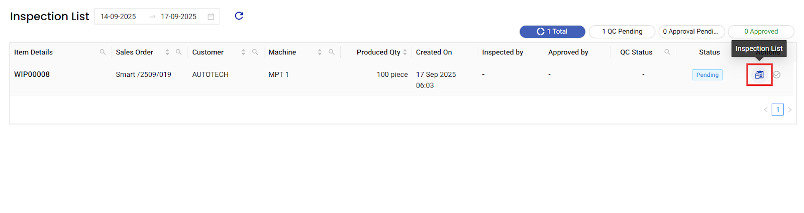The width and height of the screenshot is (804, 213).
Task: Search within the Item Details column
Action: tap(103, 52)
